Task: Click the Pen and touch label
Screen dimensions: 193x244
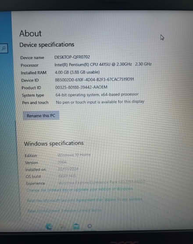Action: coord(35,103)
